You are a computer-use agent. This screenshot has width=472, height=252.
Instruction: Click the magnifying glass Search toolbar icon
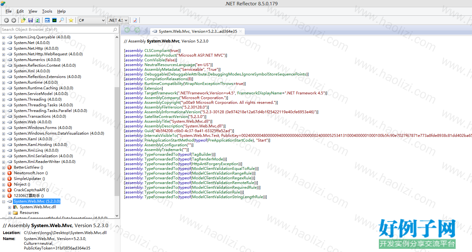click(x=62, y=20)
